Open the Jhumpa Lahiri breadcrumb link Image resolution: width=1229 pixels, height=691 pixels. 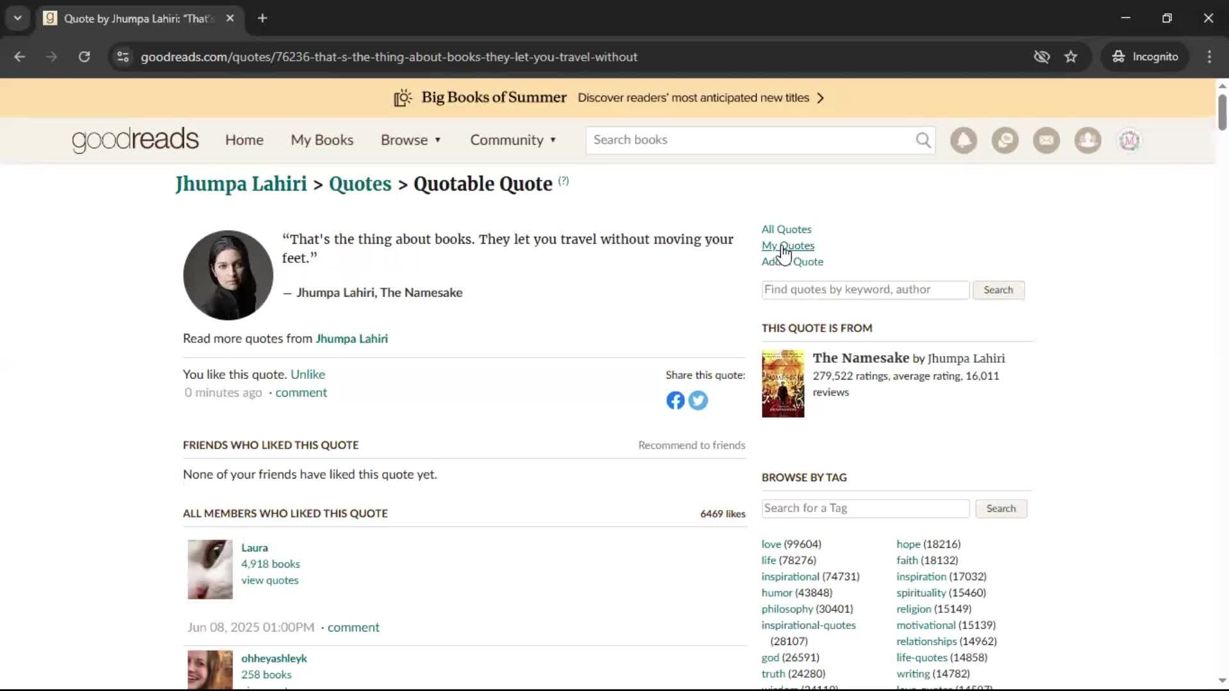[241, 184]
